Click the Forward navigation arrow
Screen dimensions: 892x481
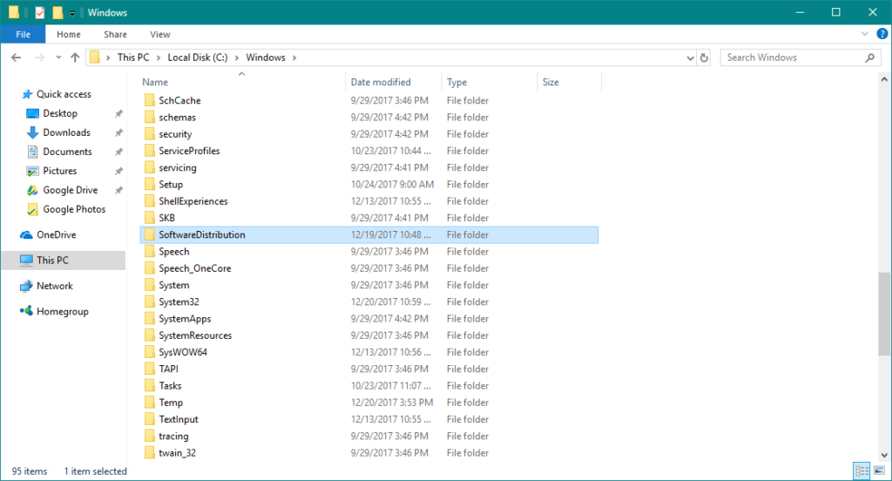tap(39, 58)
